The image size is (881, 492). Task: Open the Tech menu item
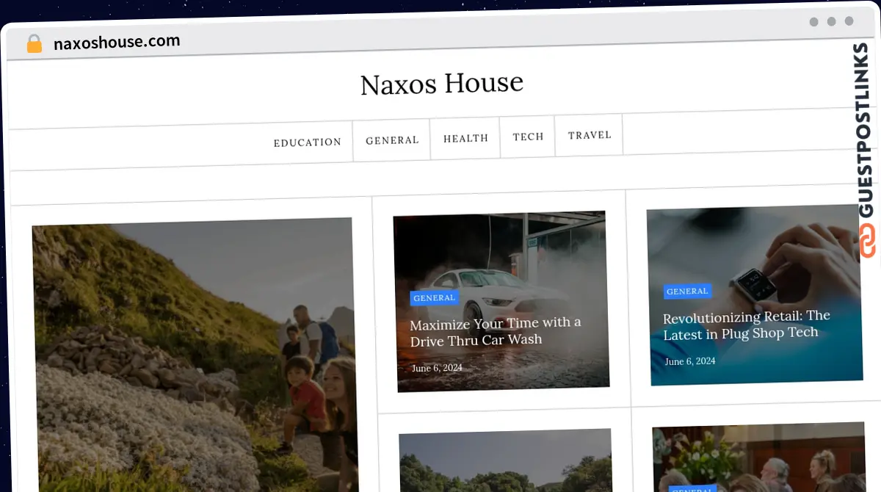[x=529, y=137]
